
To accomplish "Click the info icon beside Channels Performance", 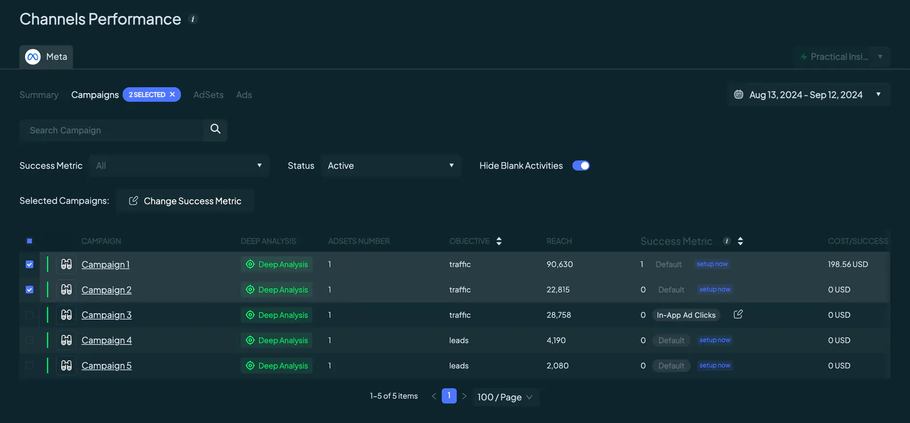I will tap(193, 19).
